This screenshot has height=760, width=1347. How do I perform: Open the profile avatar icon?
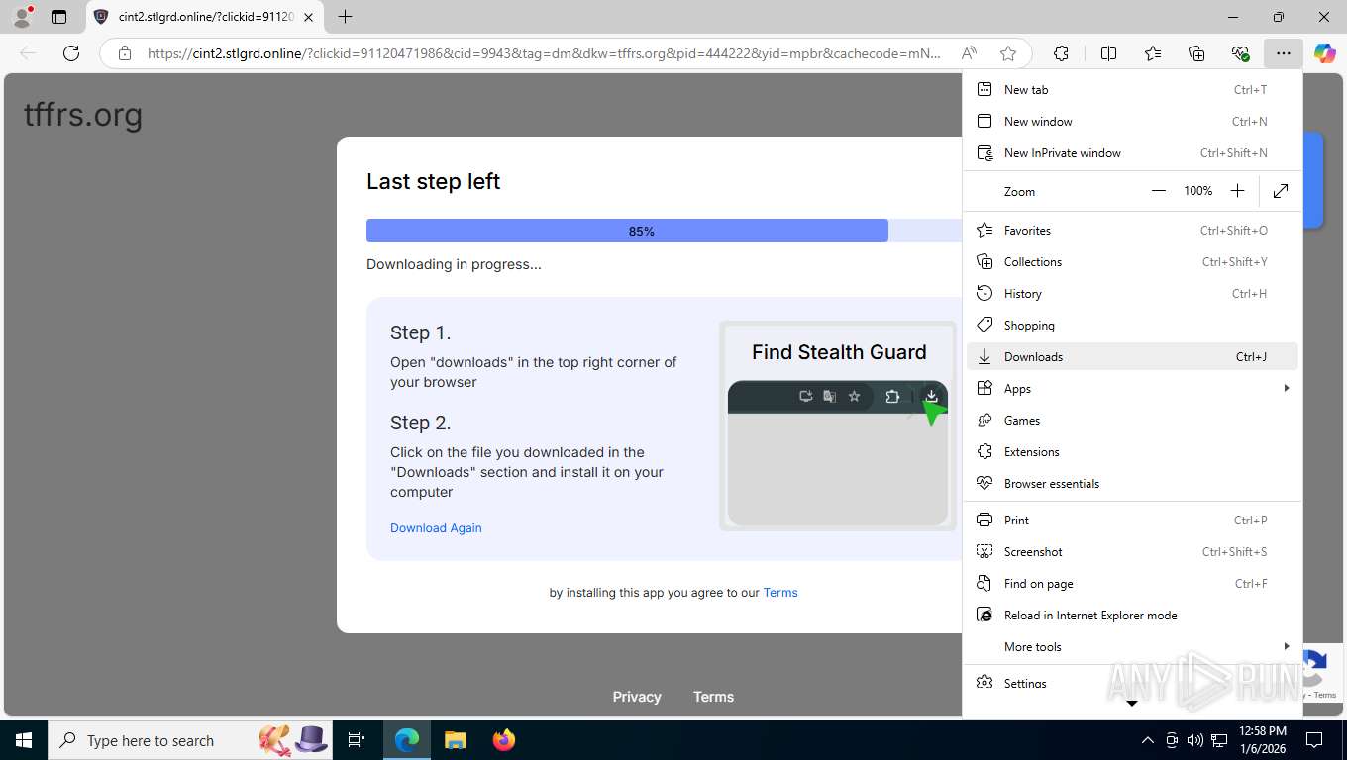[x=22, y=17]
